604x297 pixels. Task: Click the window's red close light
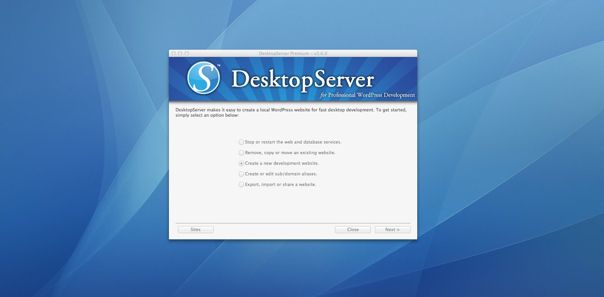coord(174,53)
